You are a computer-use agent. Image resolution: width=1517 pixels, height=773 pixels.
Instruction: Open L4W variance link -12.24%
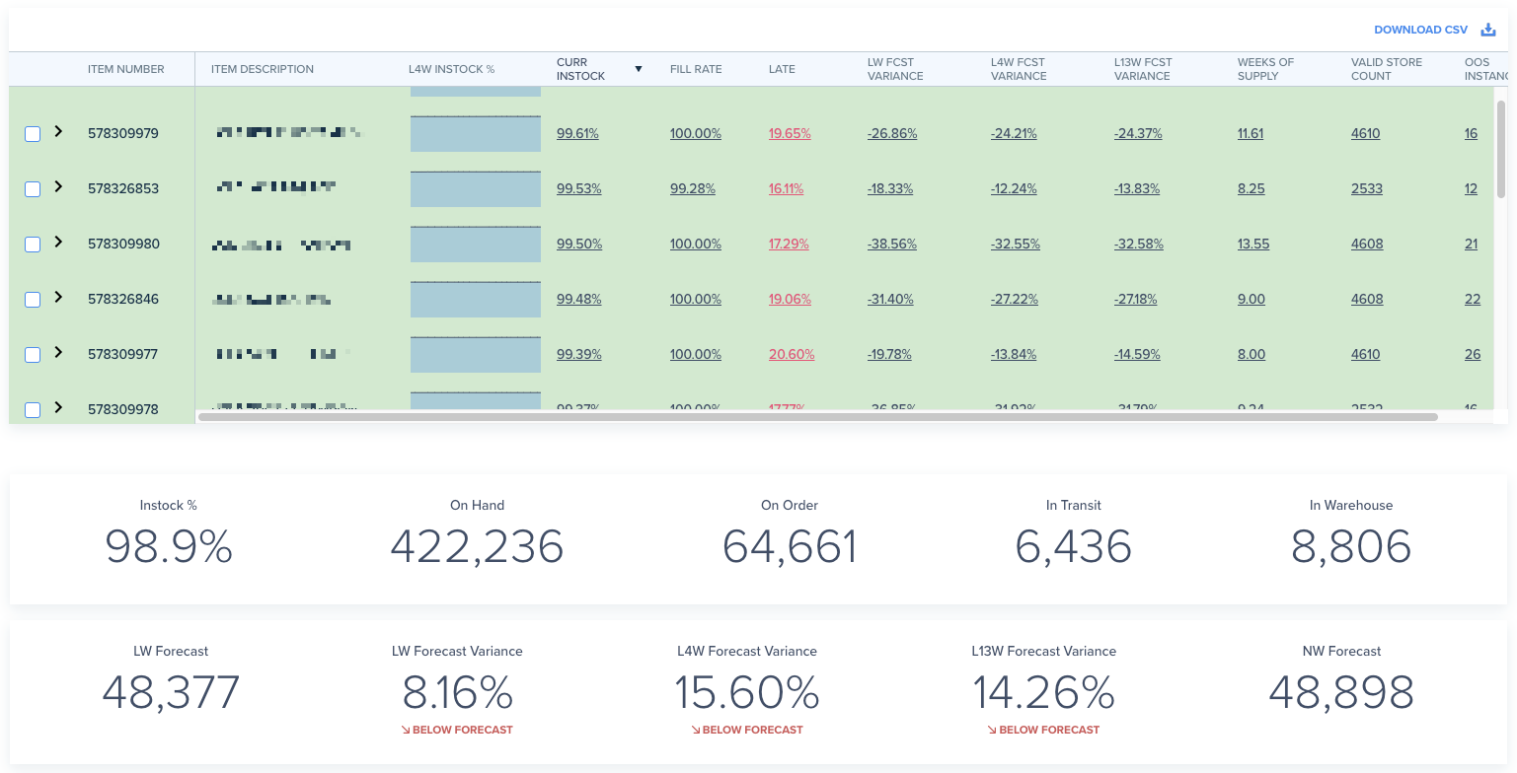[x=1014, y=188]
